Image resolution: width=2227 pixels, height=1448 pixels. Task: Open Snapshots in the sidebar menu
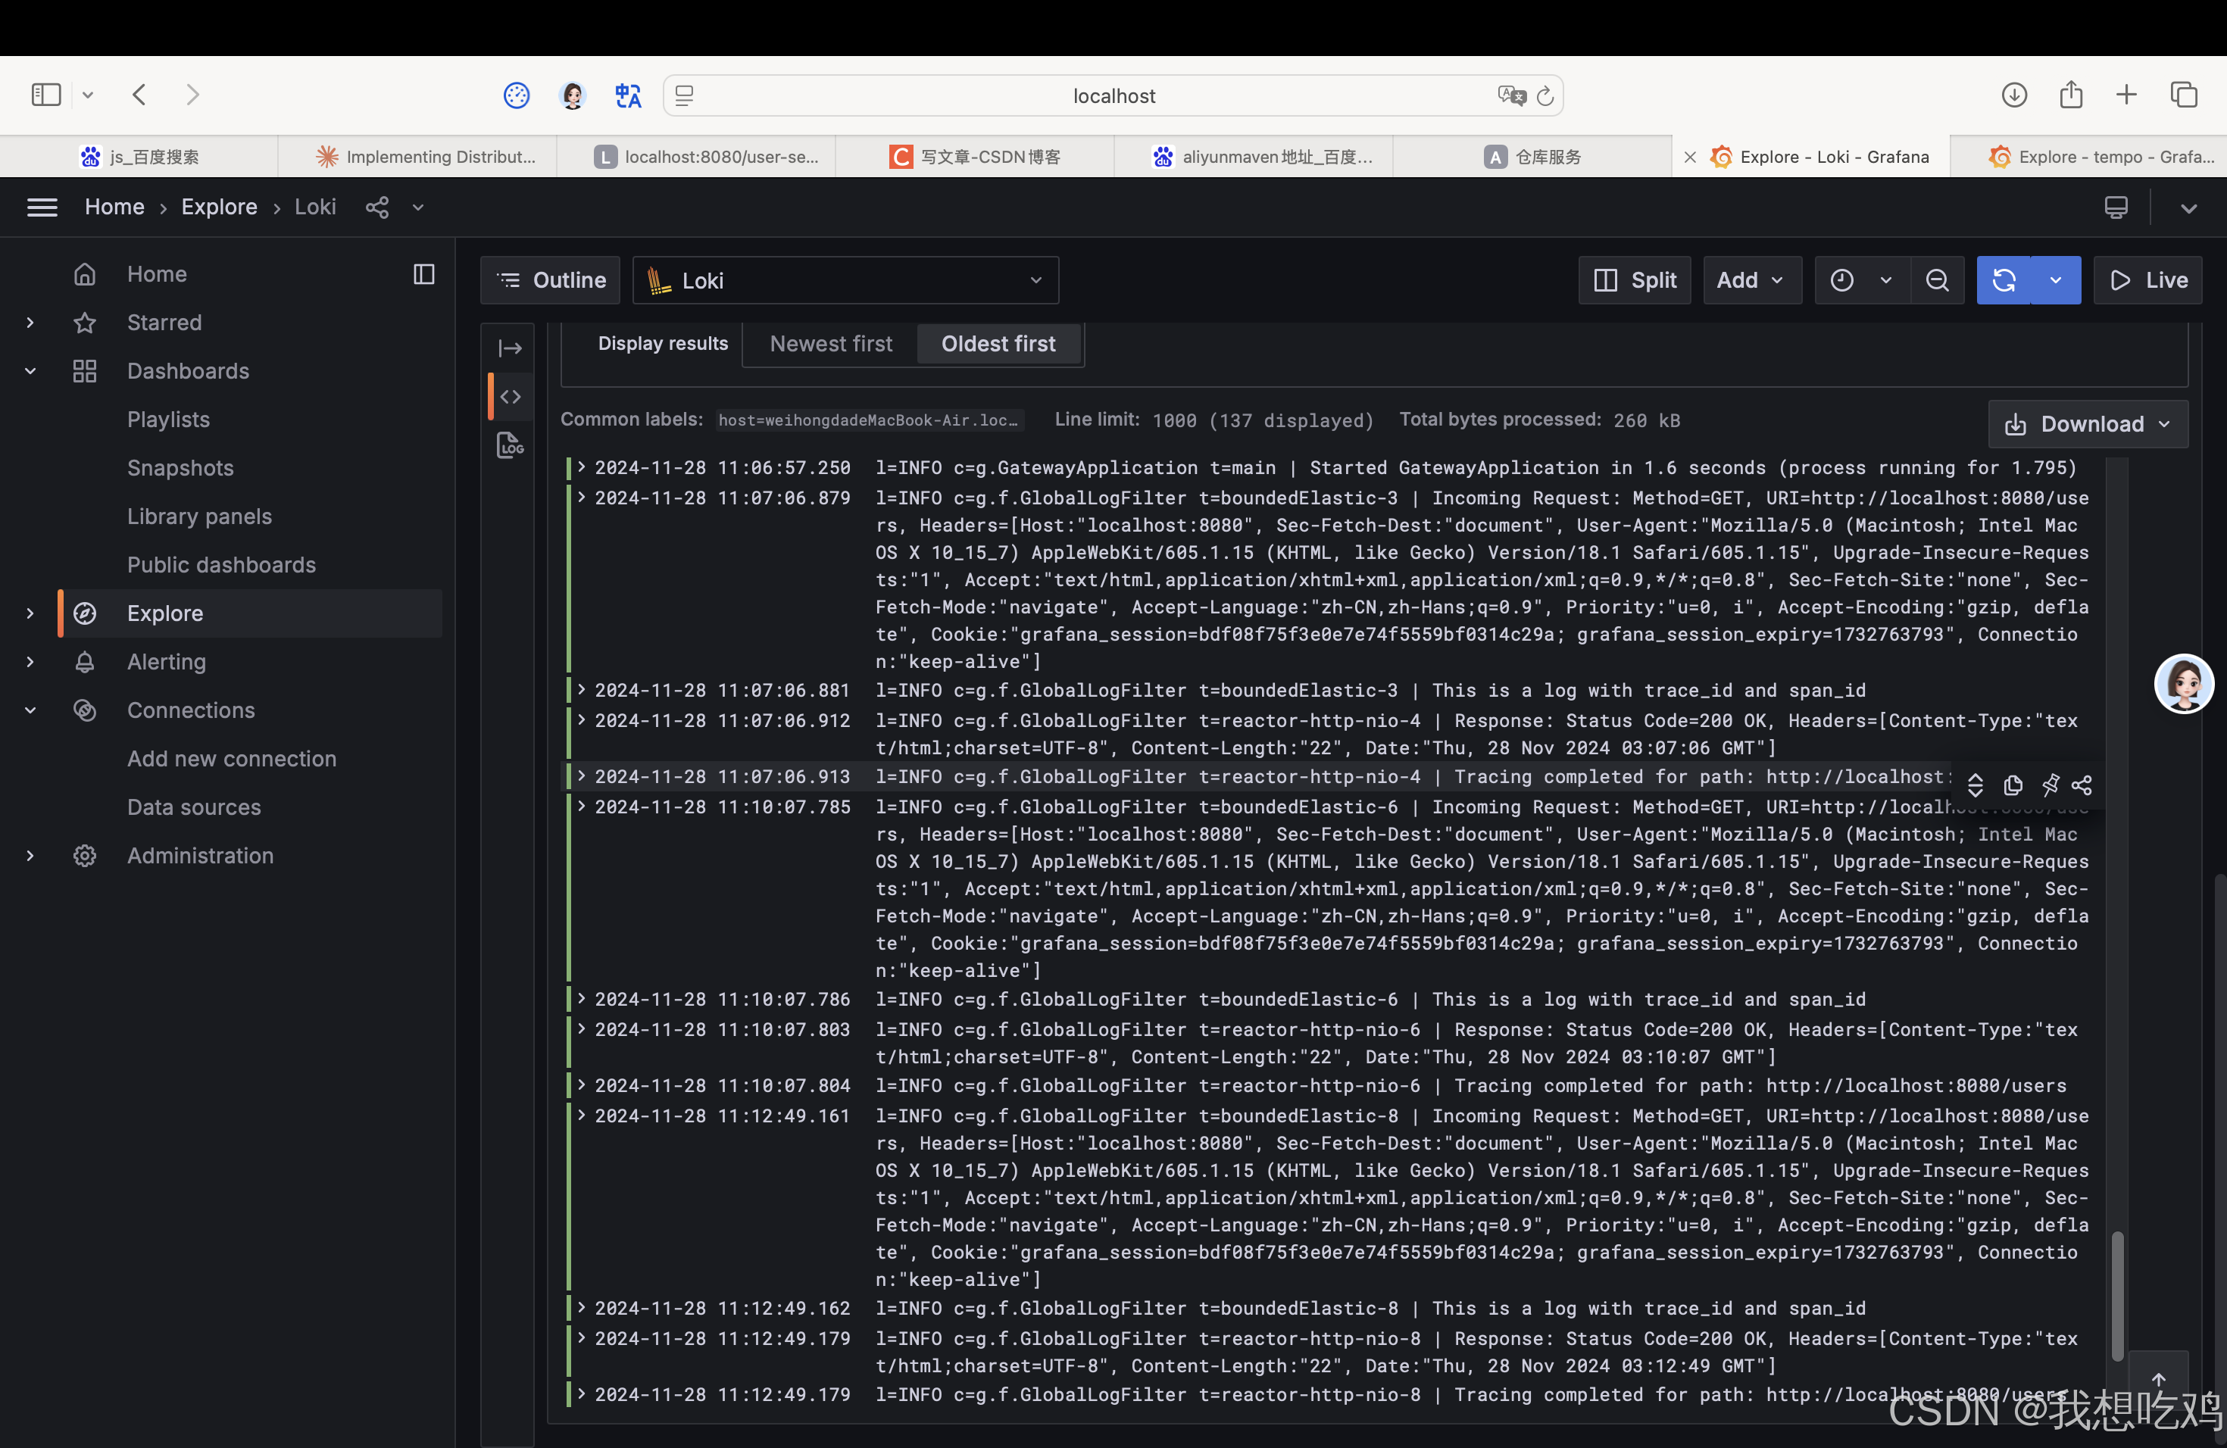(x=180, y=468)
